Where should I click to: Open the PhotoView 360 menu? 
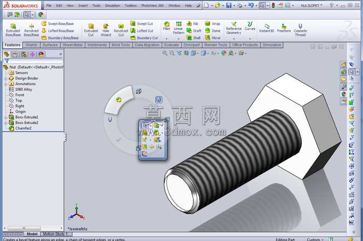click(x=152, y=6)
